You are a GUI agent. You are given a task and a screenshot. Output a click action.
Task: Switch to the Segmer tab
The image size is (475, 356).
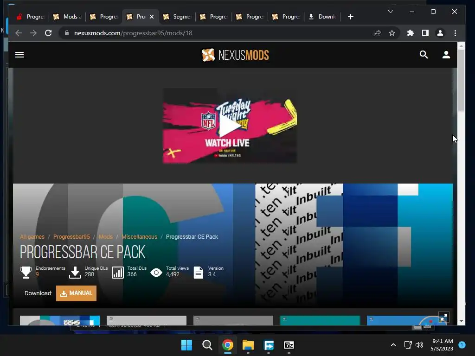click(x=177, y=17)
